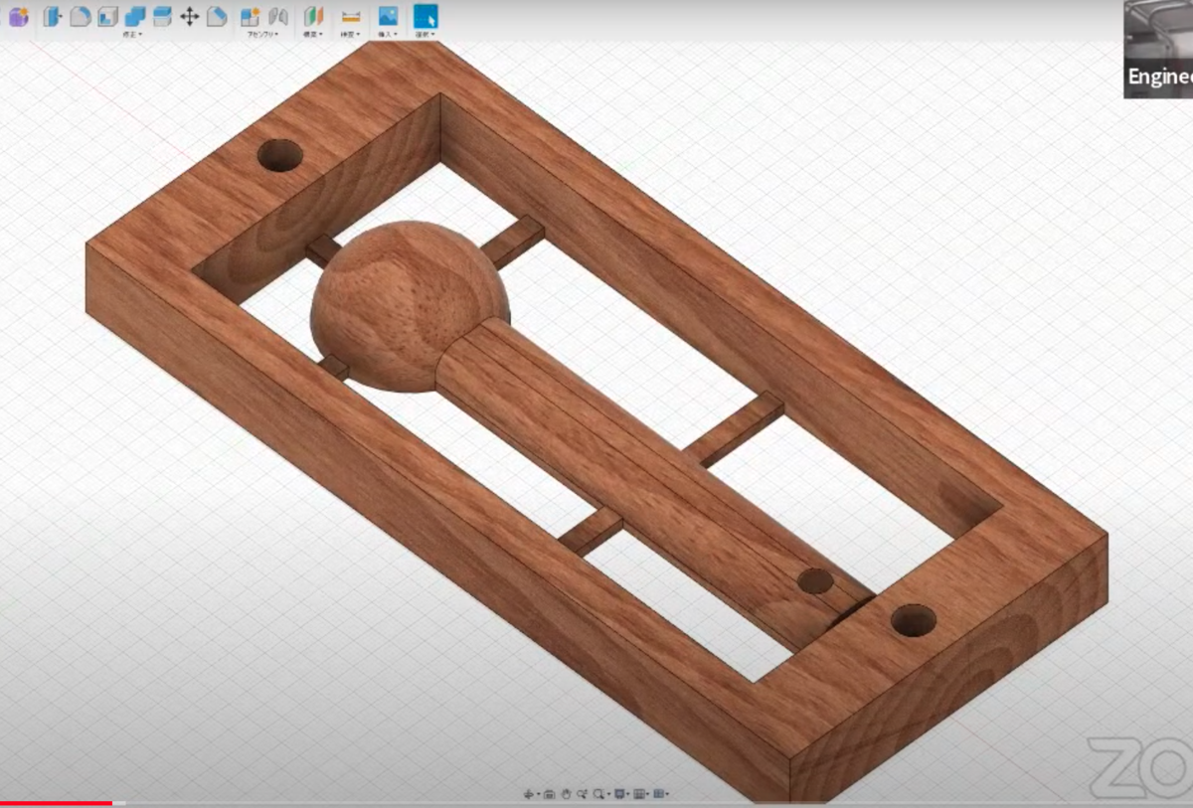Select the Press Pull tool
Screen dimensions: 1193x808
53,16
